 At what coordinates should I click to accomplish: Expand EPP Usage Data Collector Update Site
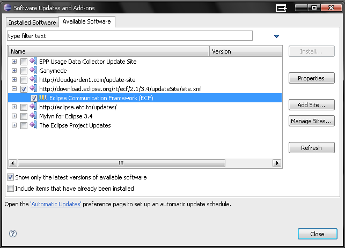14,61
